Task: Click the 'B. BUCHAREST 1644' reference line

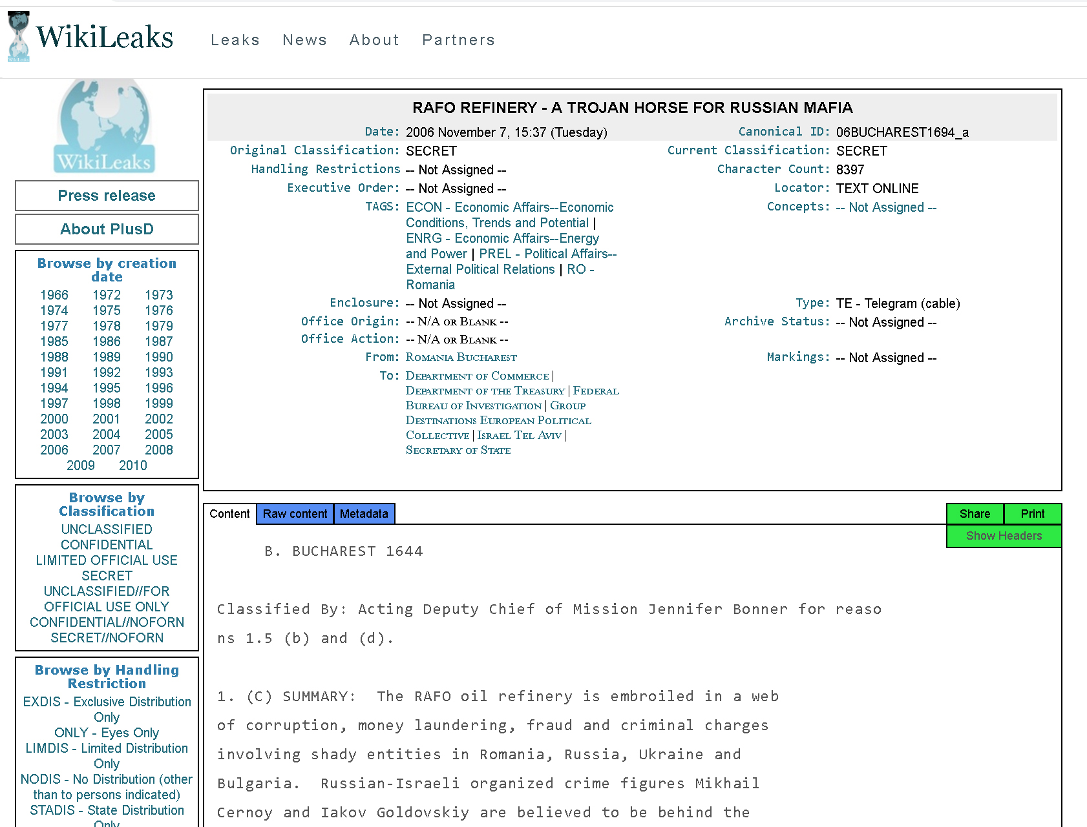Action: click(x=344, y=551)
